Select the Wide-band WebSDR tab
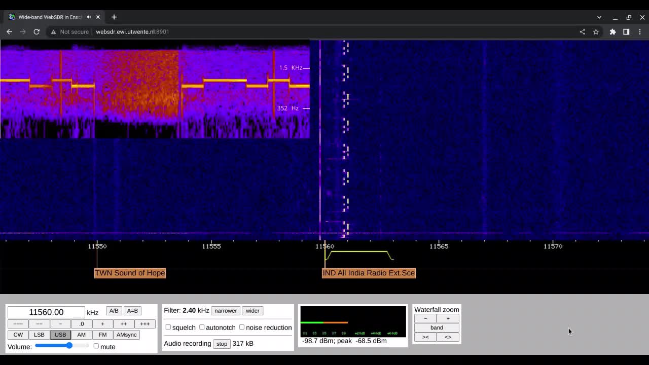This screenshot has width=649, height=365. pos(50,17)
